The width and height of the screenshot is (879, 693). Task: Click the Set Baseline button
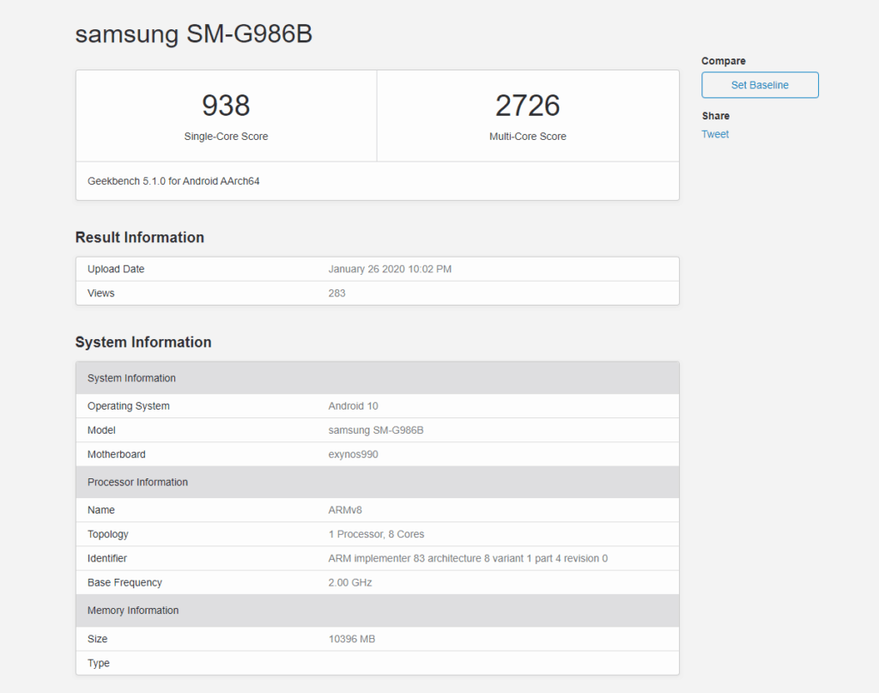(760, 85)
